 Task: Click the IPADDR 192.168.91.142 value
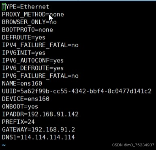pyautogui.click(x=53, y=114)
